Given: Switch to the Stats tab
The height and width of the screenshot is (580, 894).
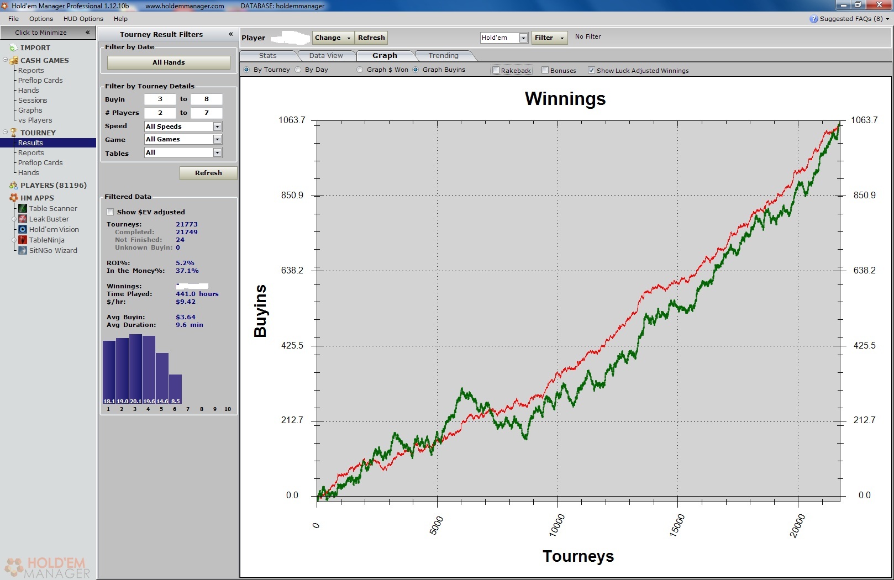Looking at the screenshot, I should (x=268, y=56).
